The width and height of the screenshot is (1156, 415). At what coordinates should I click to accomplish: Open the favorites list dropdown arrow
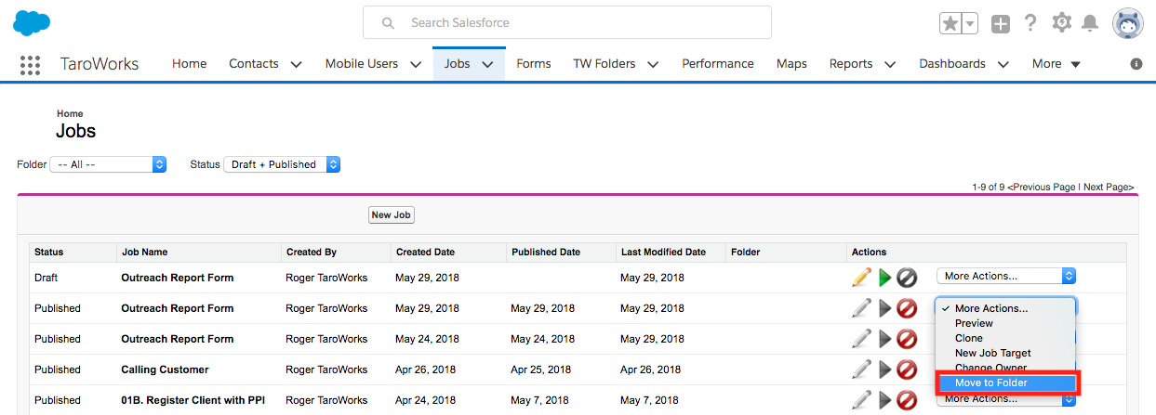click(970, 24)
